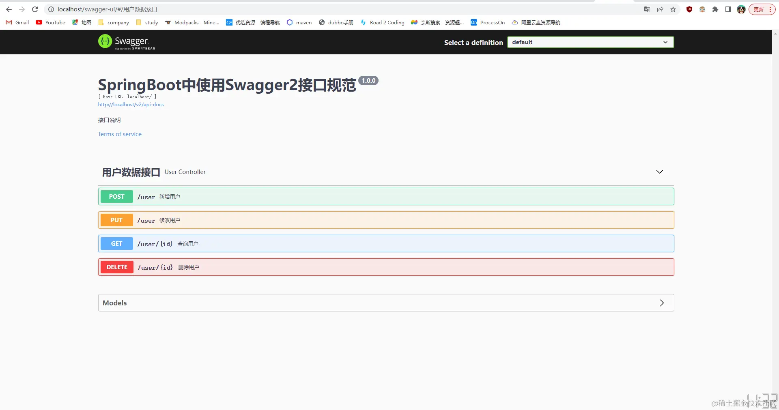Open the study bookmark folder
This screenshot has width=779, height=410.
coord(147,23)
